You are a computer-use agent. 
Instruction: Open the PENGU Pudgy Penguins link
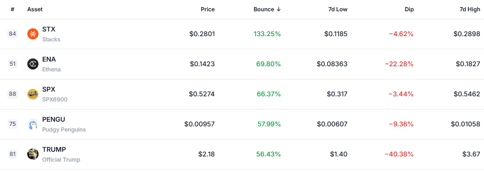(x=64, y=124)
